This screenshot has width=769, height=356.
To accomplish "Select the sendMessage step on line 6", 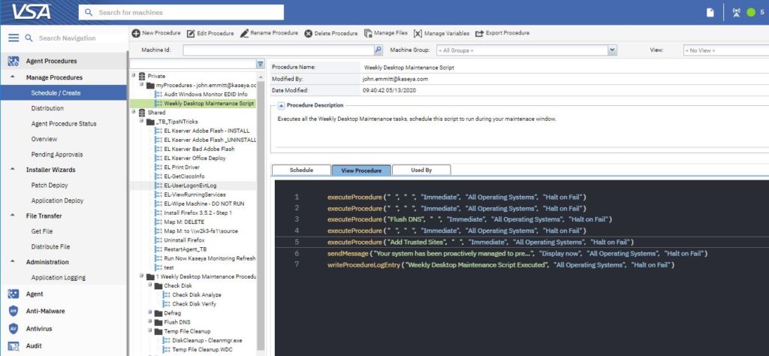I will pos(517,254).
